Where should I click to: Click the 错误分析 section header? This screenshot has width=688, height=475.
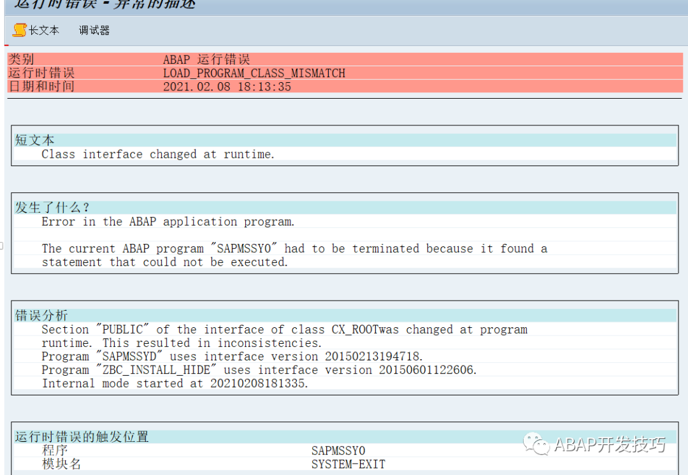click(345, 315)
